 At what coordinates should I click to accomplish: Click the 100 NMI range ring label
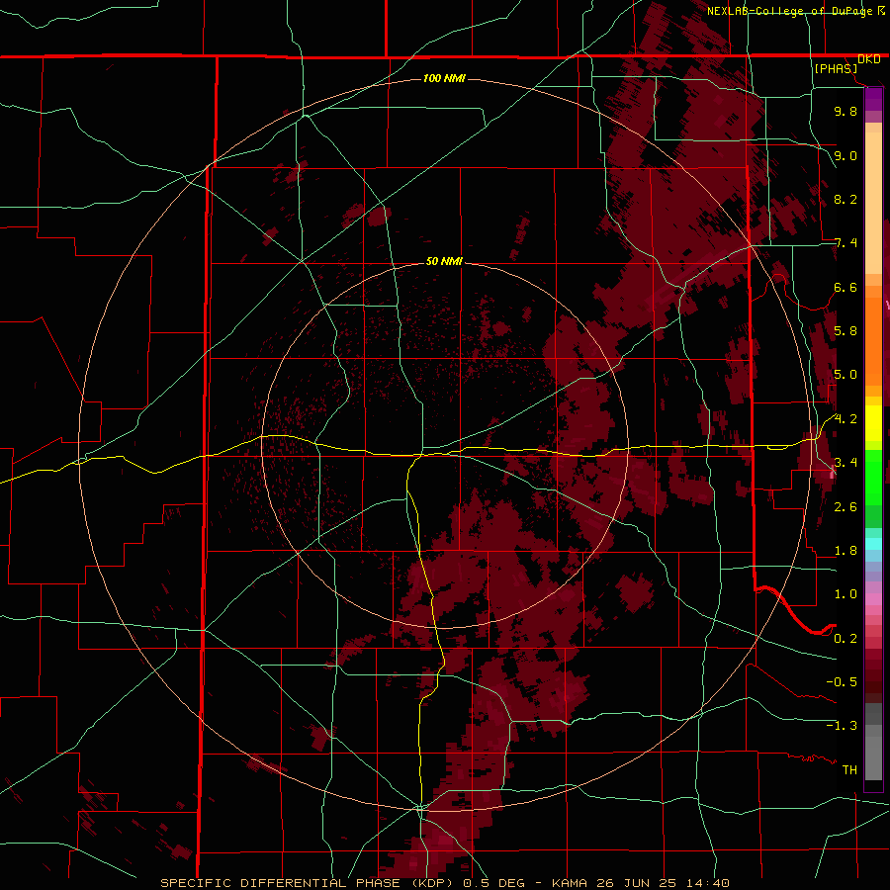tap(444, 78)
